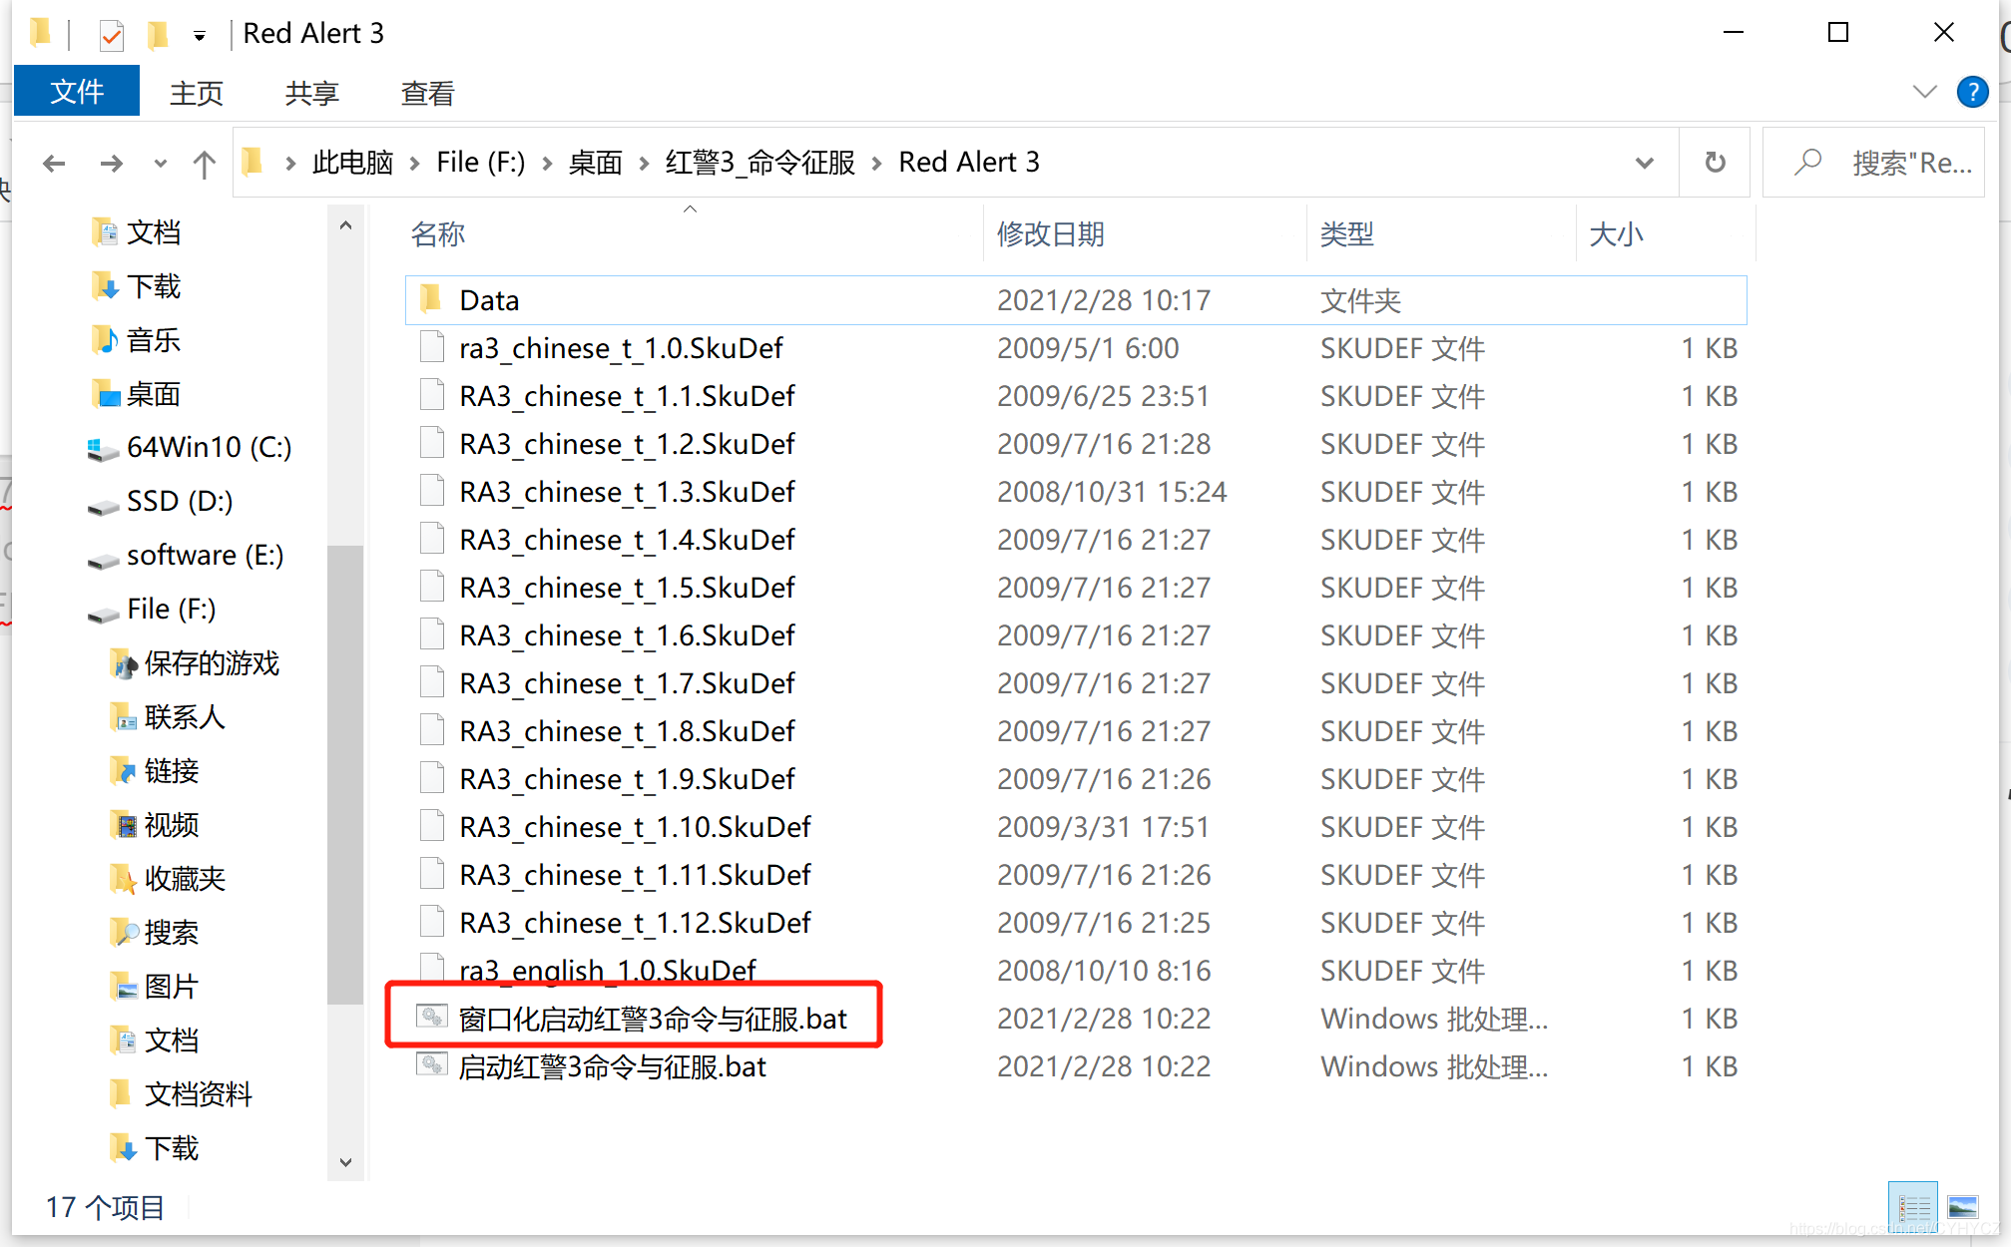Screen dimensions: 2011x1247
Task: Click the 收藏夹 star folder icon
Action: pos(121,879)
